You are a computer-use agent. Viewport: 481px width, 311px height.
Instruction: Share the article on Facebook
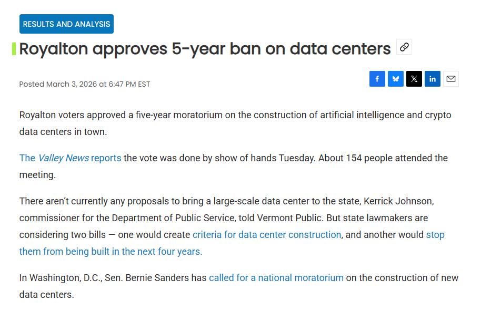[x=377, y=79]
